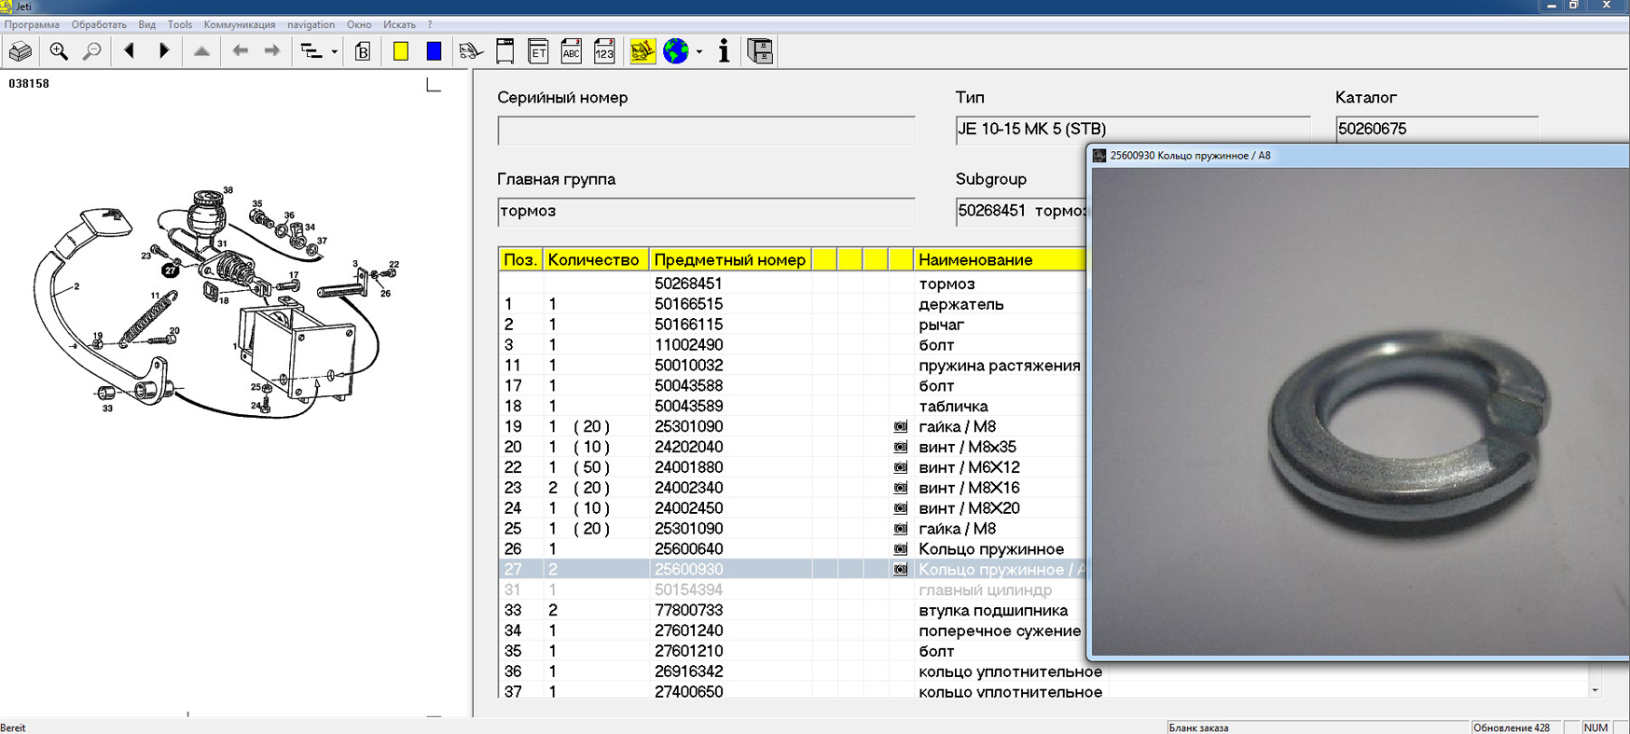Open the globe language dropdown arrow
This screenshot has width=1630, height=734.
(x=699, y=52)
